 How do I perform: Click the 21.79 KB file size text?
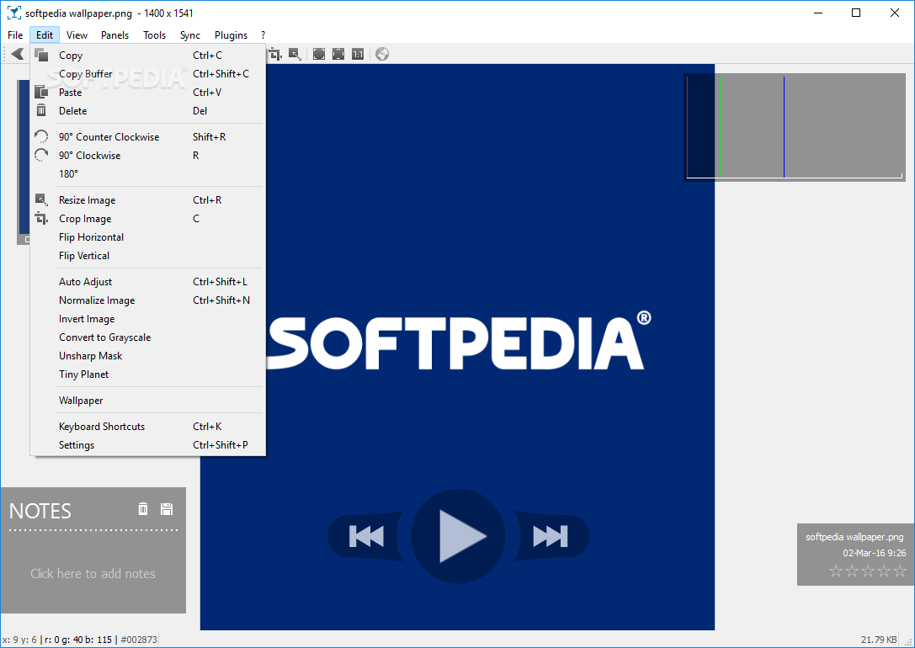879,640
